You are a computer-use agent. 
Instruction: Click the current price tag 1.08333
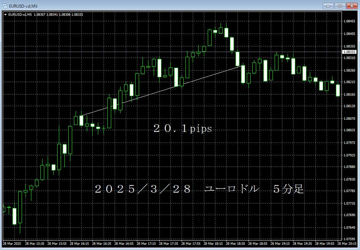point(349,52)
